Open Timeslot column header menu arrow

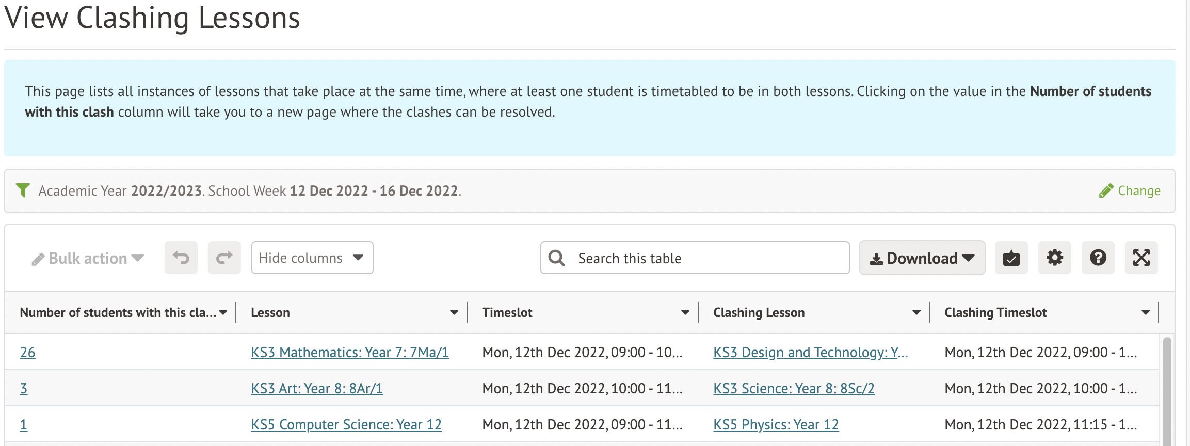pyautogui.click(x=685, y=313)
